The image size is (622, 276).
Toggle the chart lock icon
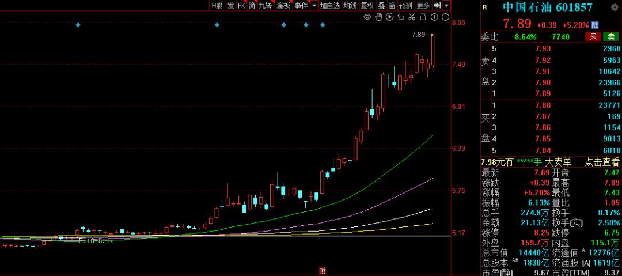click(423, 17)
